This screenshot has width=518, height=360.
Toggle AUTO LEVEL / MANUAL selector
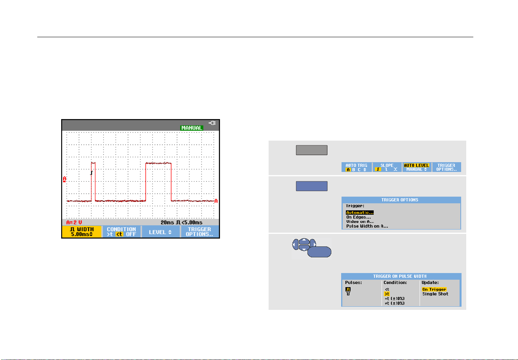click(x=416, y=167)
